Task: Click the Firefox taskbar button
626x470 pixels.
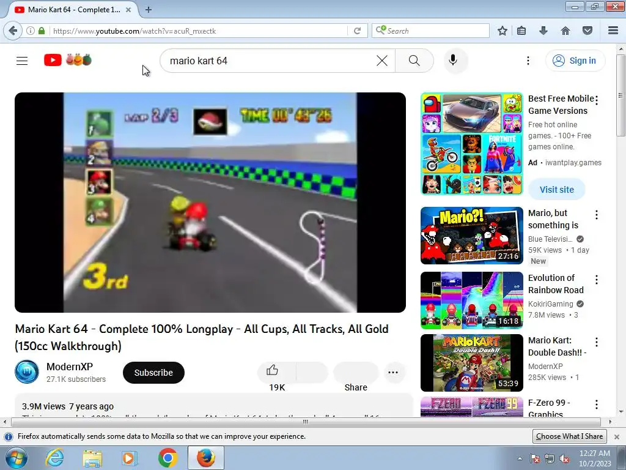Action: [x=206, y=458]
